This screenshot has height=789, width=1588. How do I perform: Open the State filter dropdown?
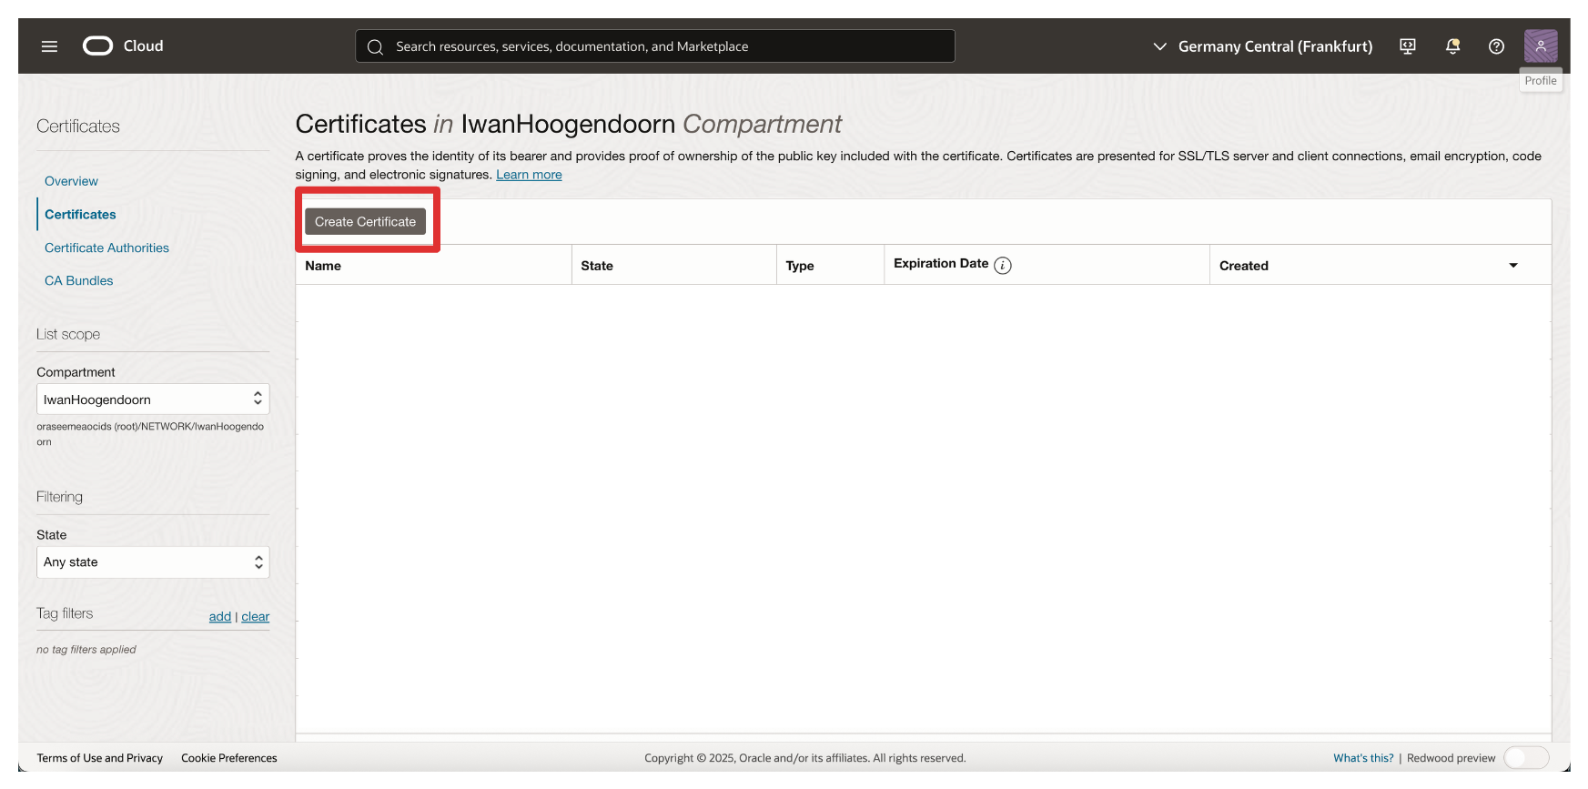click(x=153, y=562)
